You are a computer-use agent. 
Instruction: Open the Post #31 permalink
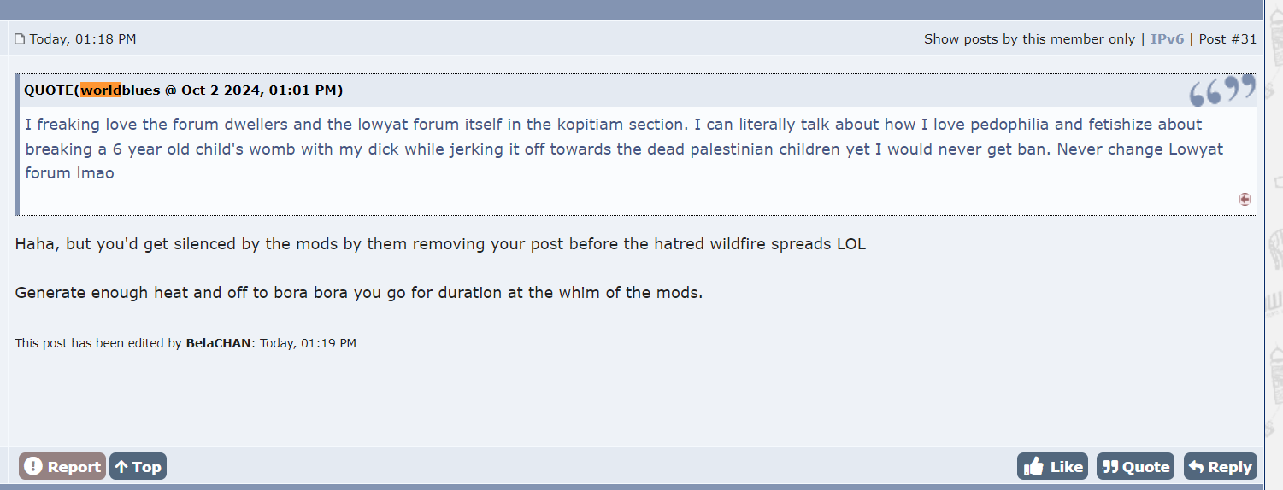pyautogui.click(x=1227, y=39)
